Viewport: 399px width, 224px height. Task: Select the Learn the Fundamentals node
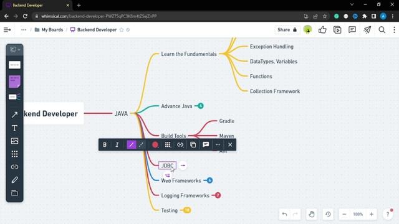(x=188, y=54)
